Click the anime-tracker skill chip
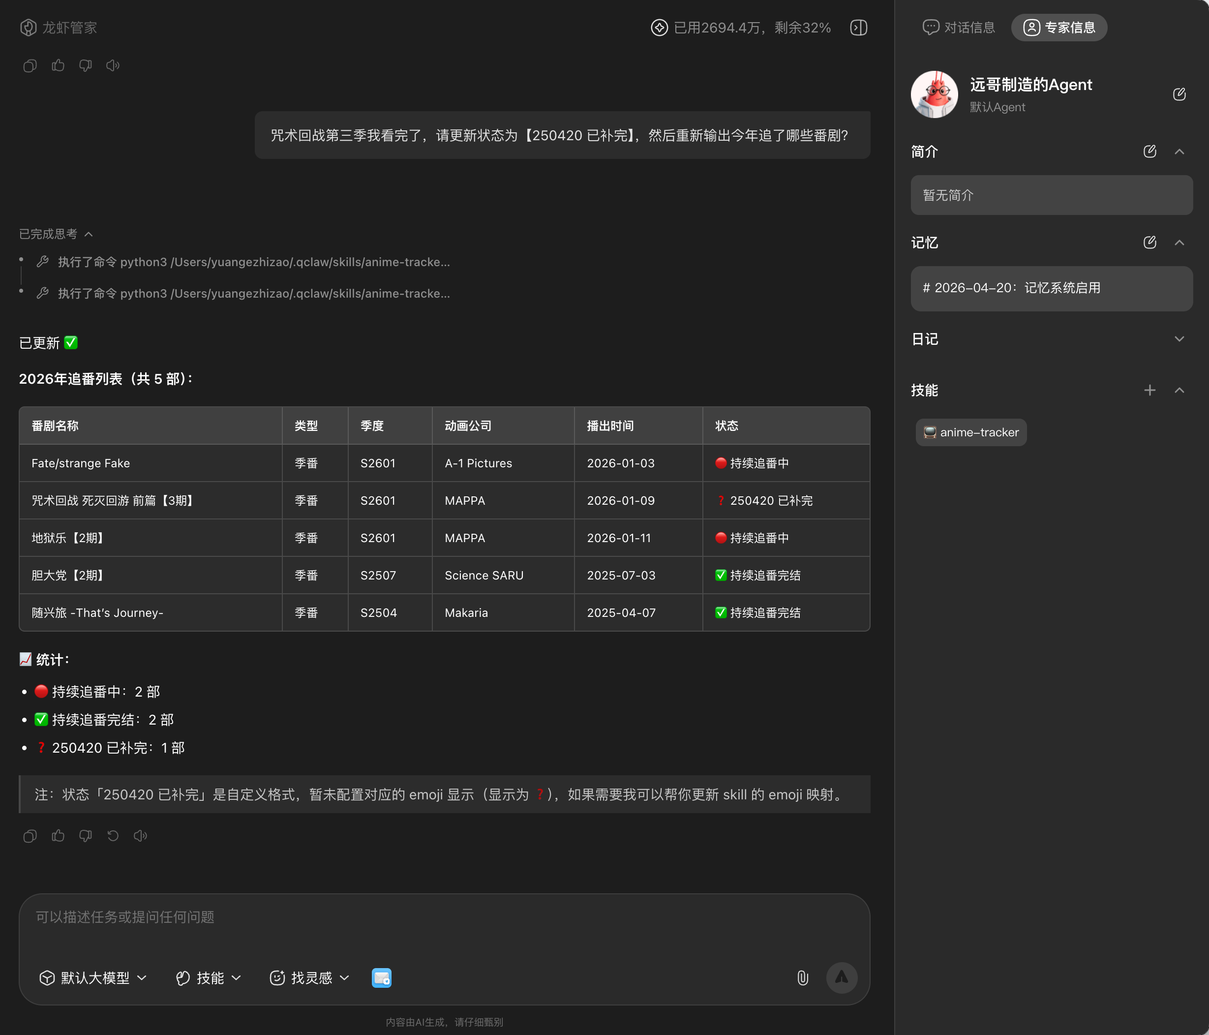This screenshot has width=1209, height=1035. [971, 432]
